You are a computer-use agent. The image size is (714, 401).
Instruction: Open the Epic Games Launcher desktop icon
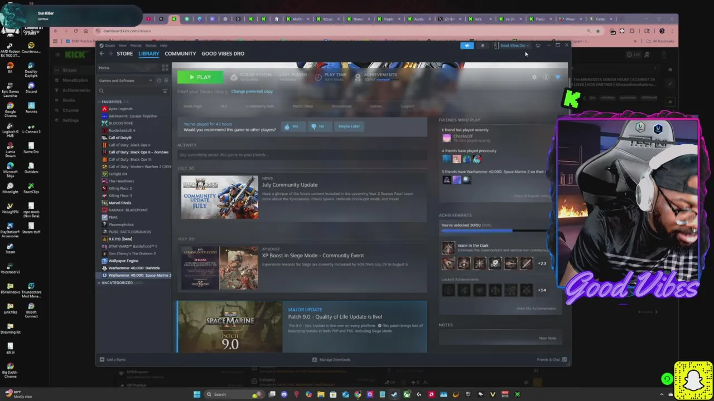(10, 89)
